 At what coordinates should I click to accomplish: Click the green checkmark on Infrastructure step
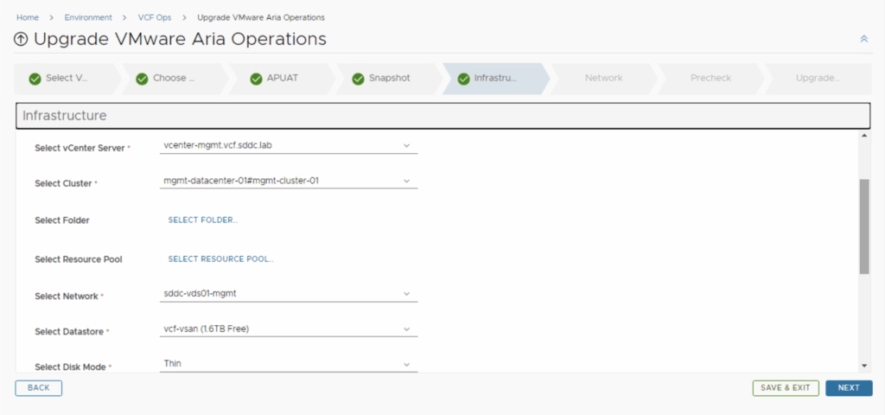point(463,79)
